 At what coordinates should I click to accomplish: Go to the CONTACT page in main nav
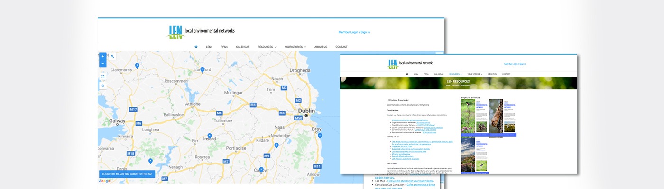tap(341, 47)
